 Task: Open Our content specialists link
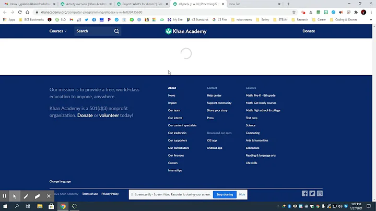point(182,125)
